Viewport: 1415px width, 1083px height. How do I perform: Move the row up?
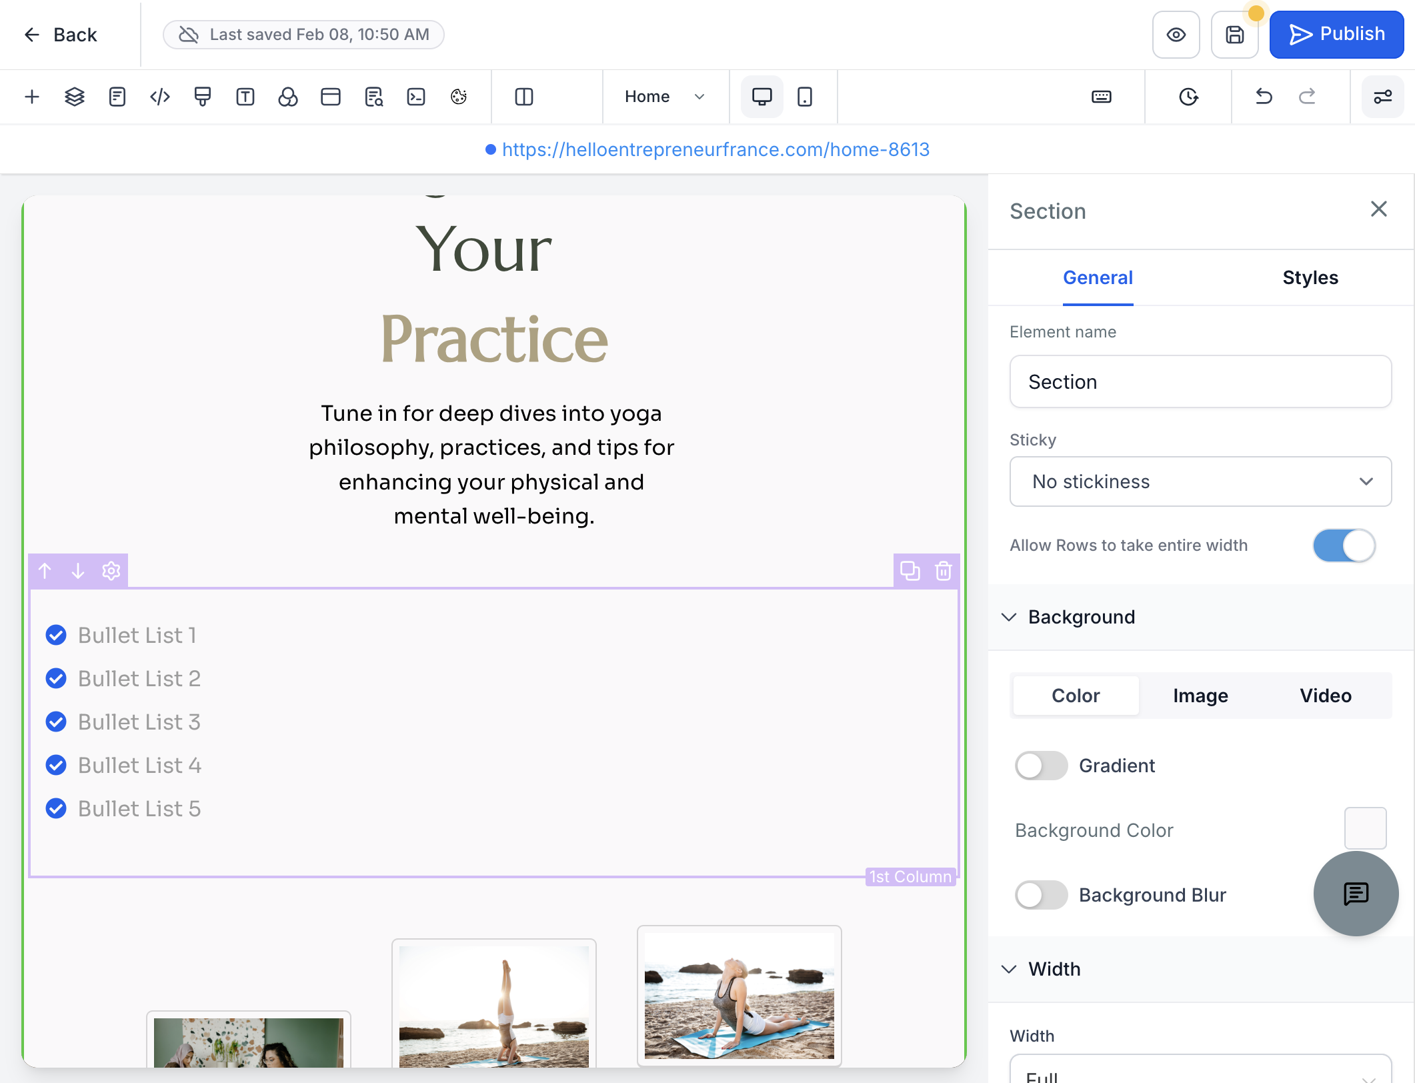point(45,571)
